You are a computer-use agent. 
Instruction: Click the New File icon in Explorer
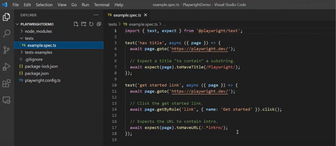pyautogui.click(x=76, y=24)
